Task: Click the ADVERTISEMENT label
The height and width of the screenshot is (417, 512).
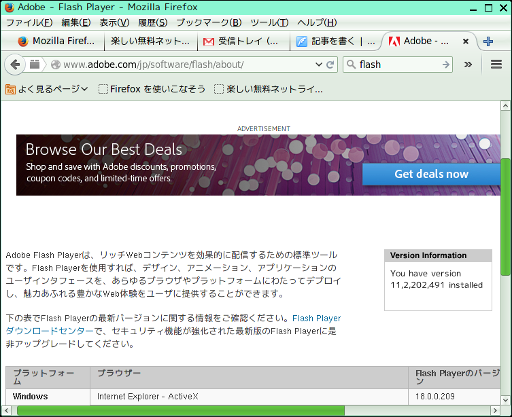Action: tap(264, 129)
